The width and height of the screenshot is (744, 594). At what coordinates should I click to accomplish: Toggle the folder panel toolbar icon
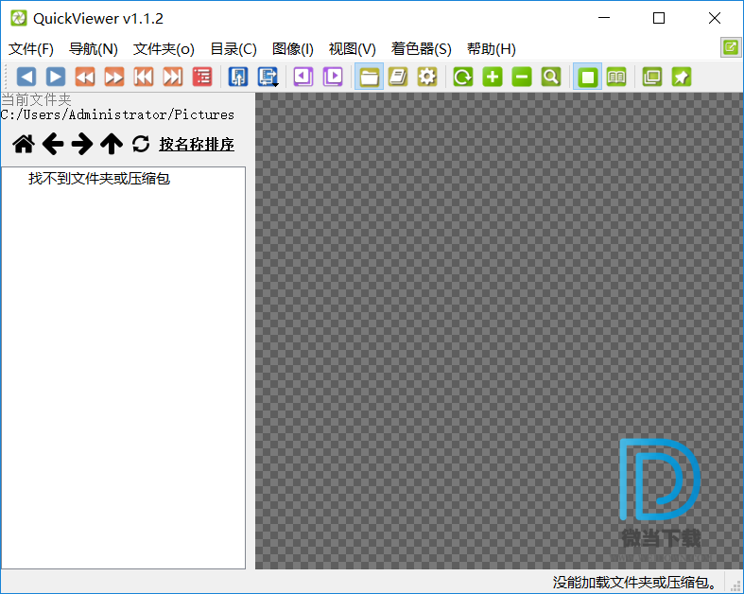[369, 77]
